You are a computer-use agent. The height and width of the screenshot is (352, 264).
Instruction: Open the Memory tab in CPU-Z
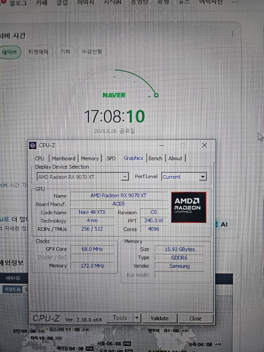[x=90, y=158]
